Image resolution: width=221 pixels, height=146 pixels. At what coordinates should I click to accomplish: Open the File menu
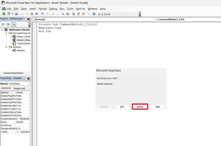pos(9,9)
